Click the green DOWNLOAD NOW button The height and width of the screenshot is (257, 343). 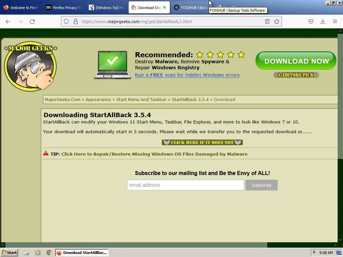pyautogui.click(x=296, y=61)
